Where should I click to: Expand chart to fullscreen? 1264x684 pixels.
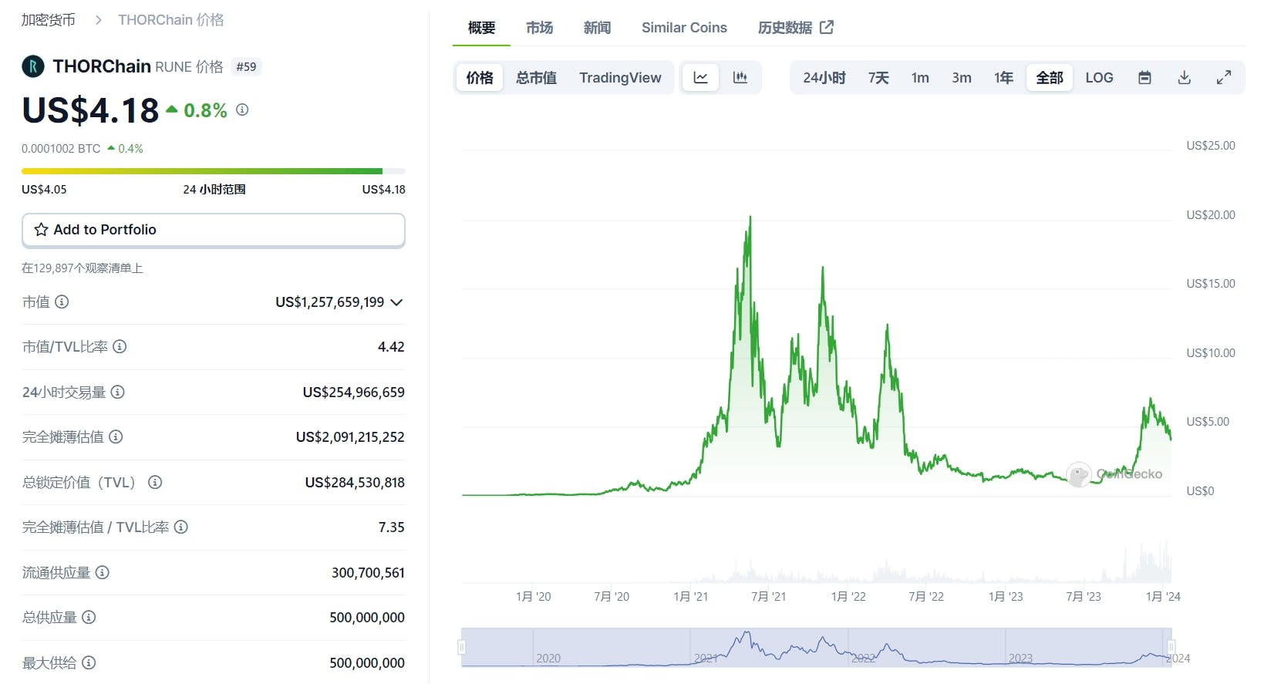1223,78
